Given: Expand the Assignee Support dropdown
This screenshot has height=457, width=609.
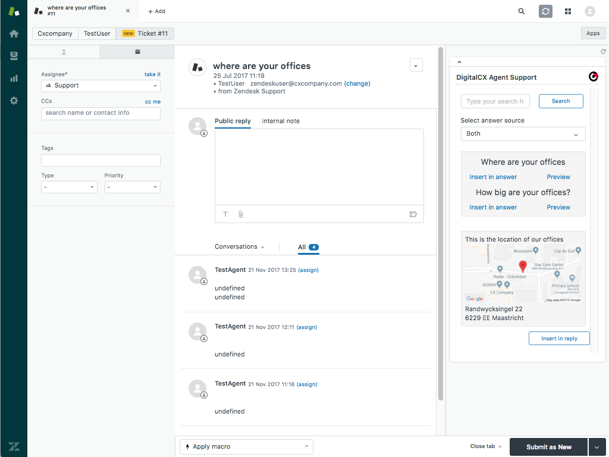Looking at the screenshot, I should point(101,86).
